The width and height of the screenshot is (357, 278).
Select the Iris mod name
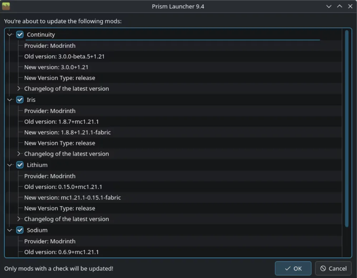pyautogui.click(x=31, y=100)
